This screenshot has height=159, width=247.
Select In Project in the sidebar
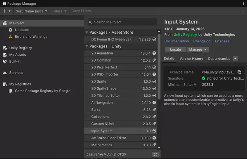[x=42, y=23]
